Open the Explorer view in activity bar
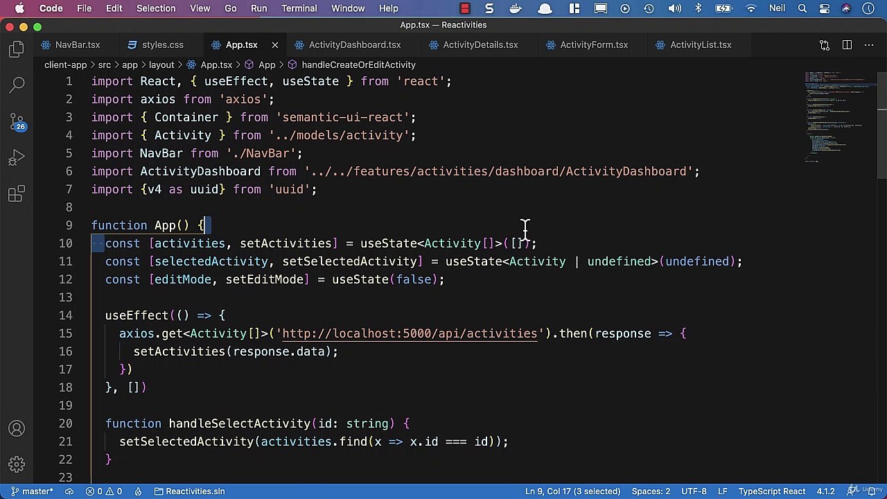The image size is (887, 499). pyautogui.click(x=17, y=49)
